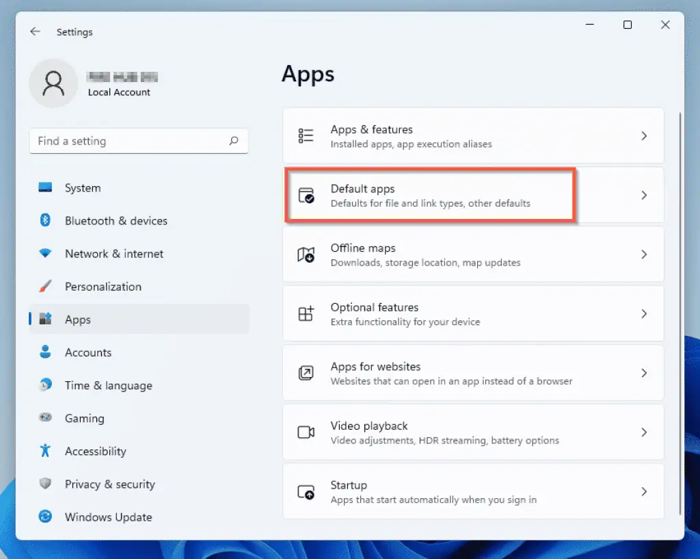Screen dimensions: 700x559
Task: Open the Default apps title
Action: [362, 189]
